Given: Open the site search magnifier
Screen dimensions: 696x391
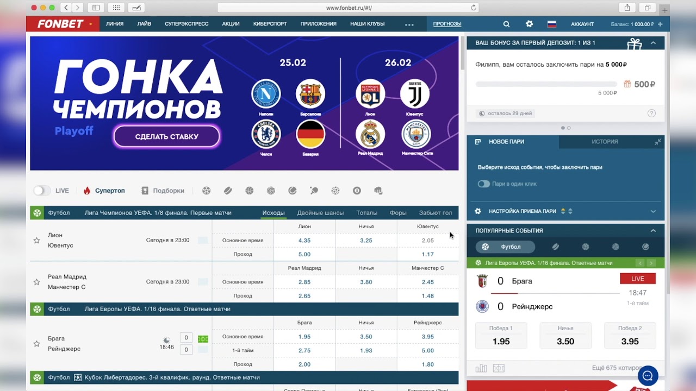Looking at the screenshot, I should 506,24.
